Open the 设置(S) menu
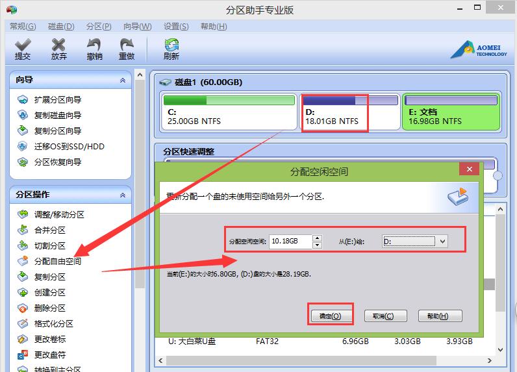Screen dimensions: 517x372 pyautogui.click(x=176, y=27)
